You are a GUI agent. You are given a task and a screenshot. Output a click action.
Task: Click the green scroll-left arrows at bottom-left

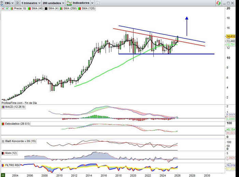click(x=3, y=175)
